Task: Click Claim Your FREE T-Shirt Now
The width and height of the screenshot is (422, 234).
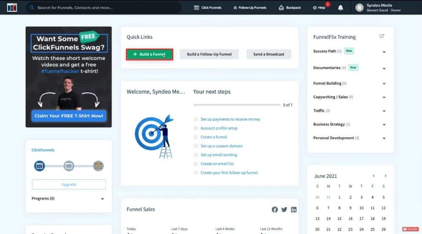Action: pyautogui.click(x=69, y=116)
